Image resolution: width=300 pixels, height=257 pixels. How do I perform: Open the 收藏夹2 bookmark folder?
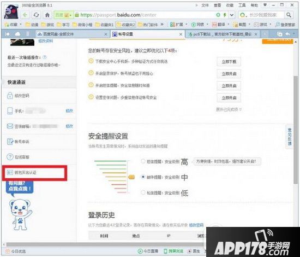[x=125, y=25]
